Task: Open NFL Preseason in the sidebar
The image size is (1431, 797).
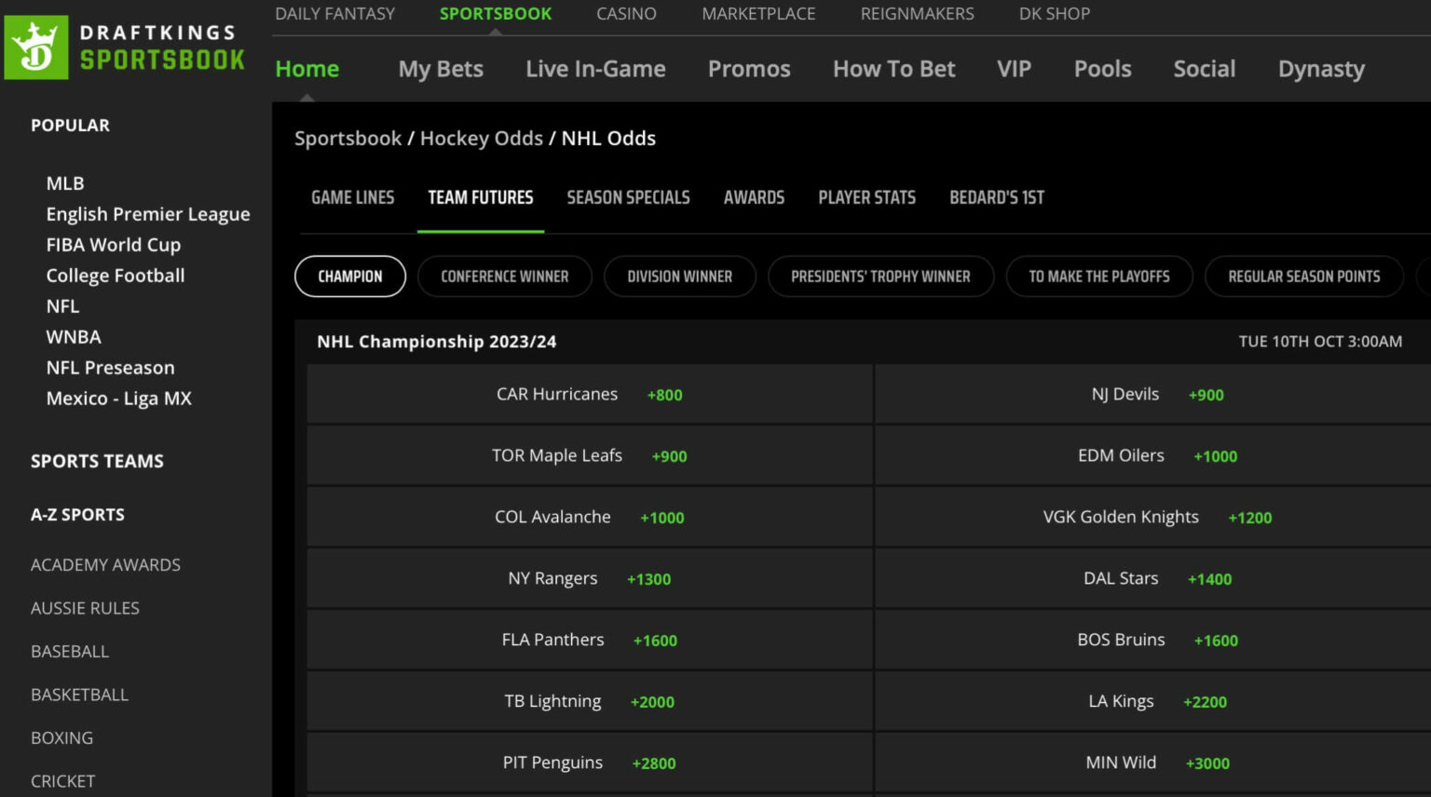Action: tap(111, 368)
